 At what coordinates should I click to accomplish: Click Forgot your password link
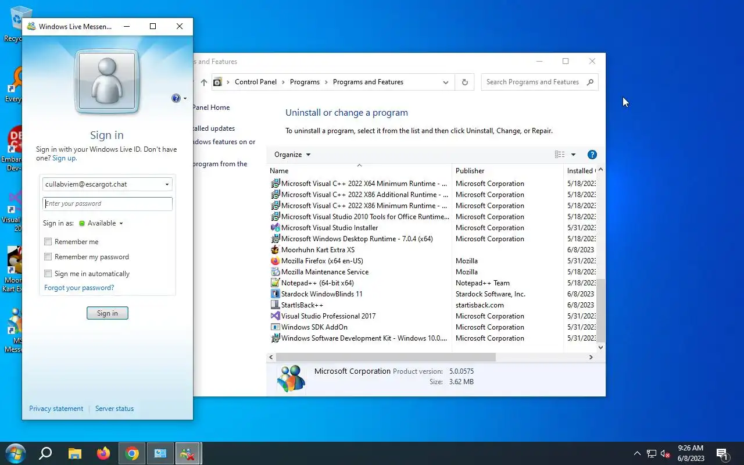79,288
